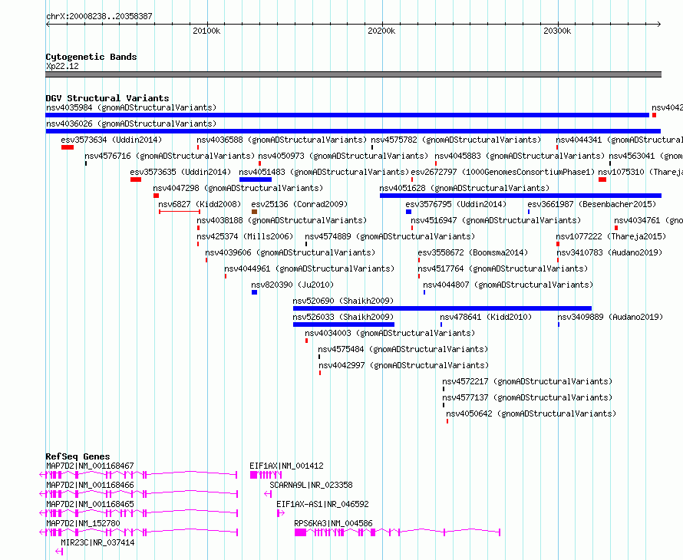This screenshot has height=560, width=683.
Task: Click the DGV Structural Variants track title
Action: tap(107, 98)
